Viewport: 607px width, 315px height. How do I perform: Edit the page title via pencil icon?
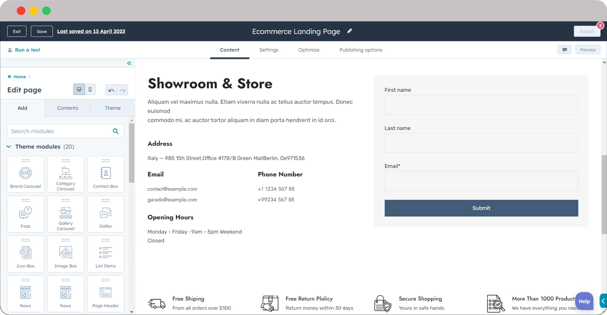(x=350, y=31)
